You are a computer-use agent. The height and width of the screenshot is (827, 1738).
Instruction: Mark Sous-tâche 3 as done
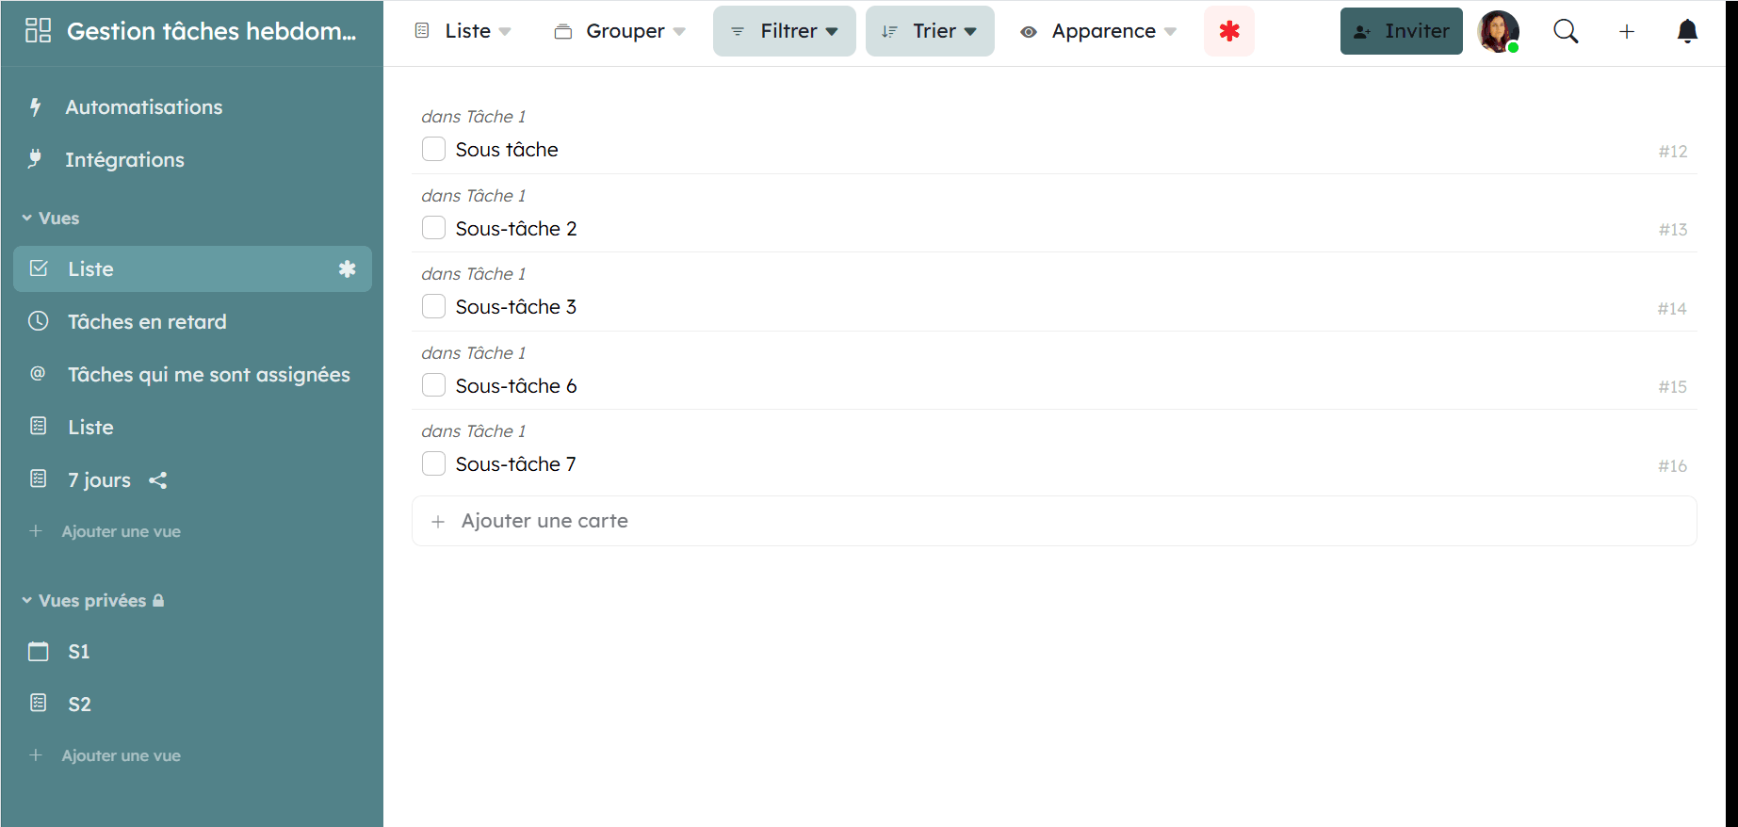(433, 307)
